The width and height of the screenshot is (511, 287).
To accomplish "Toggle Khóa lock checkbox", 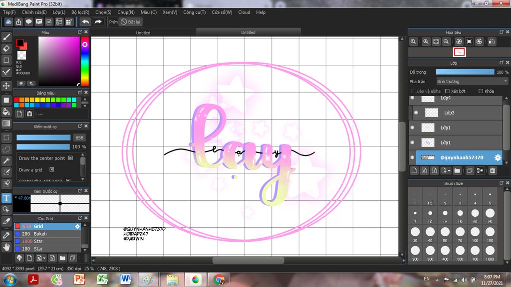I will click(x=481, y=91).
